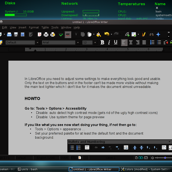Open Paragraph Style dropdown arrow

37,43
